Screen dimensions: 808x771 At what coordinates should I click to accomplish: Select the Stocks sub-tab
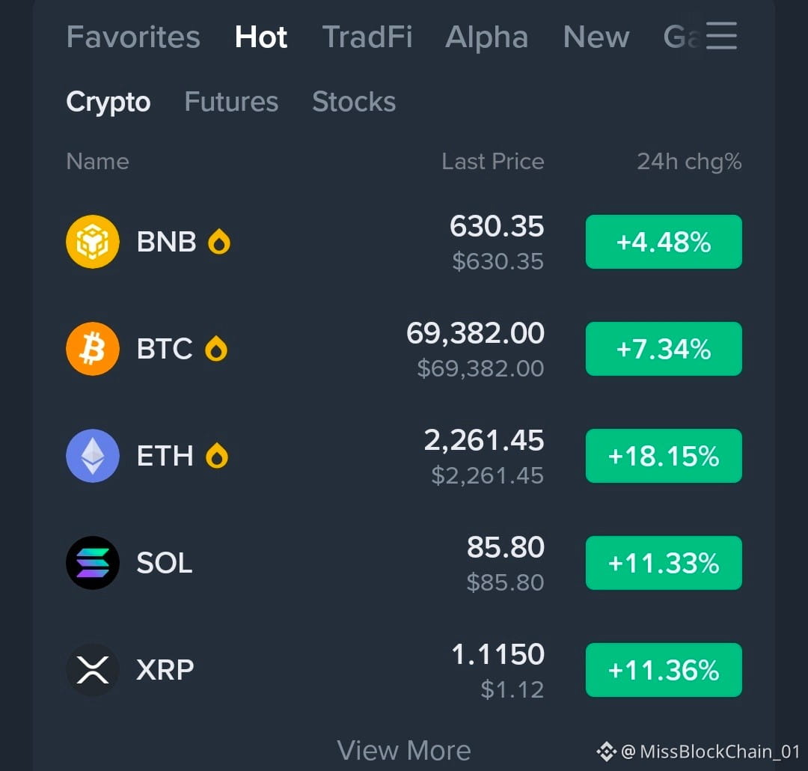point(354,102)
